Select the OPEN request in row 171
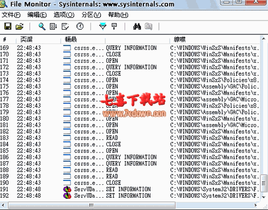The height and width of the screenshot is (210, 268). [x=112, y=61]
